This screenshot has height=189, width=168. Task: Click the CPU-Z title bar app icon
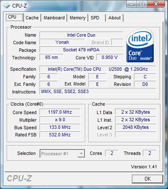click(x=7, y=6)
